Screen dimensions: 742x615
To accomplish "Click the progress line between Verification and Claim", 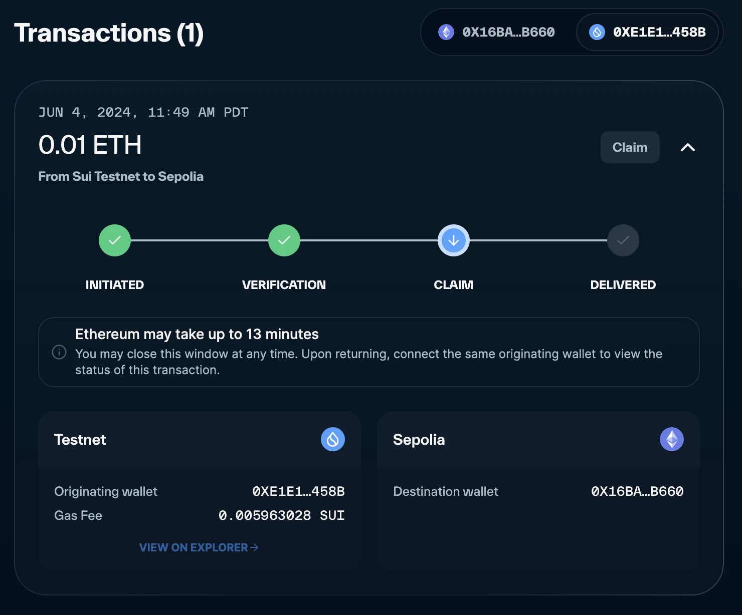I will tap(369, 240).
